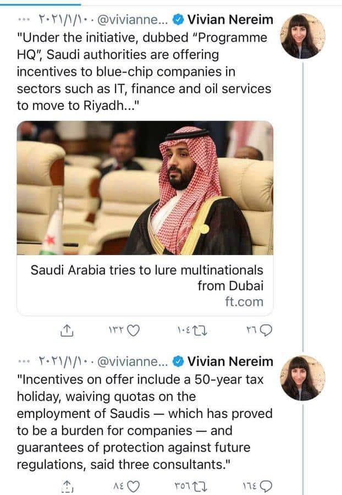
Task: Reply to the "Programme HQ" tweet
Action: coord(267,331)
